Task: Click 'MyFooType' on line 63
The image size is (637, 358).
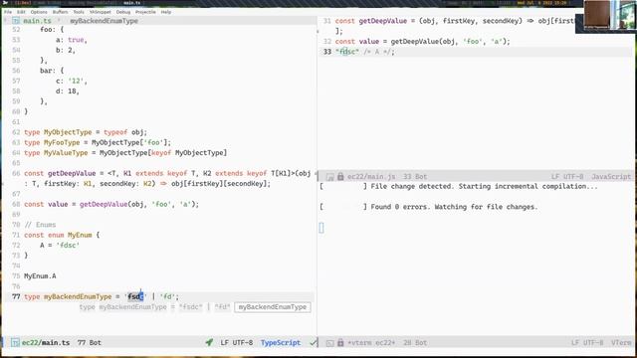Action: (62, 142)
